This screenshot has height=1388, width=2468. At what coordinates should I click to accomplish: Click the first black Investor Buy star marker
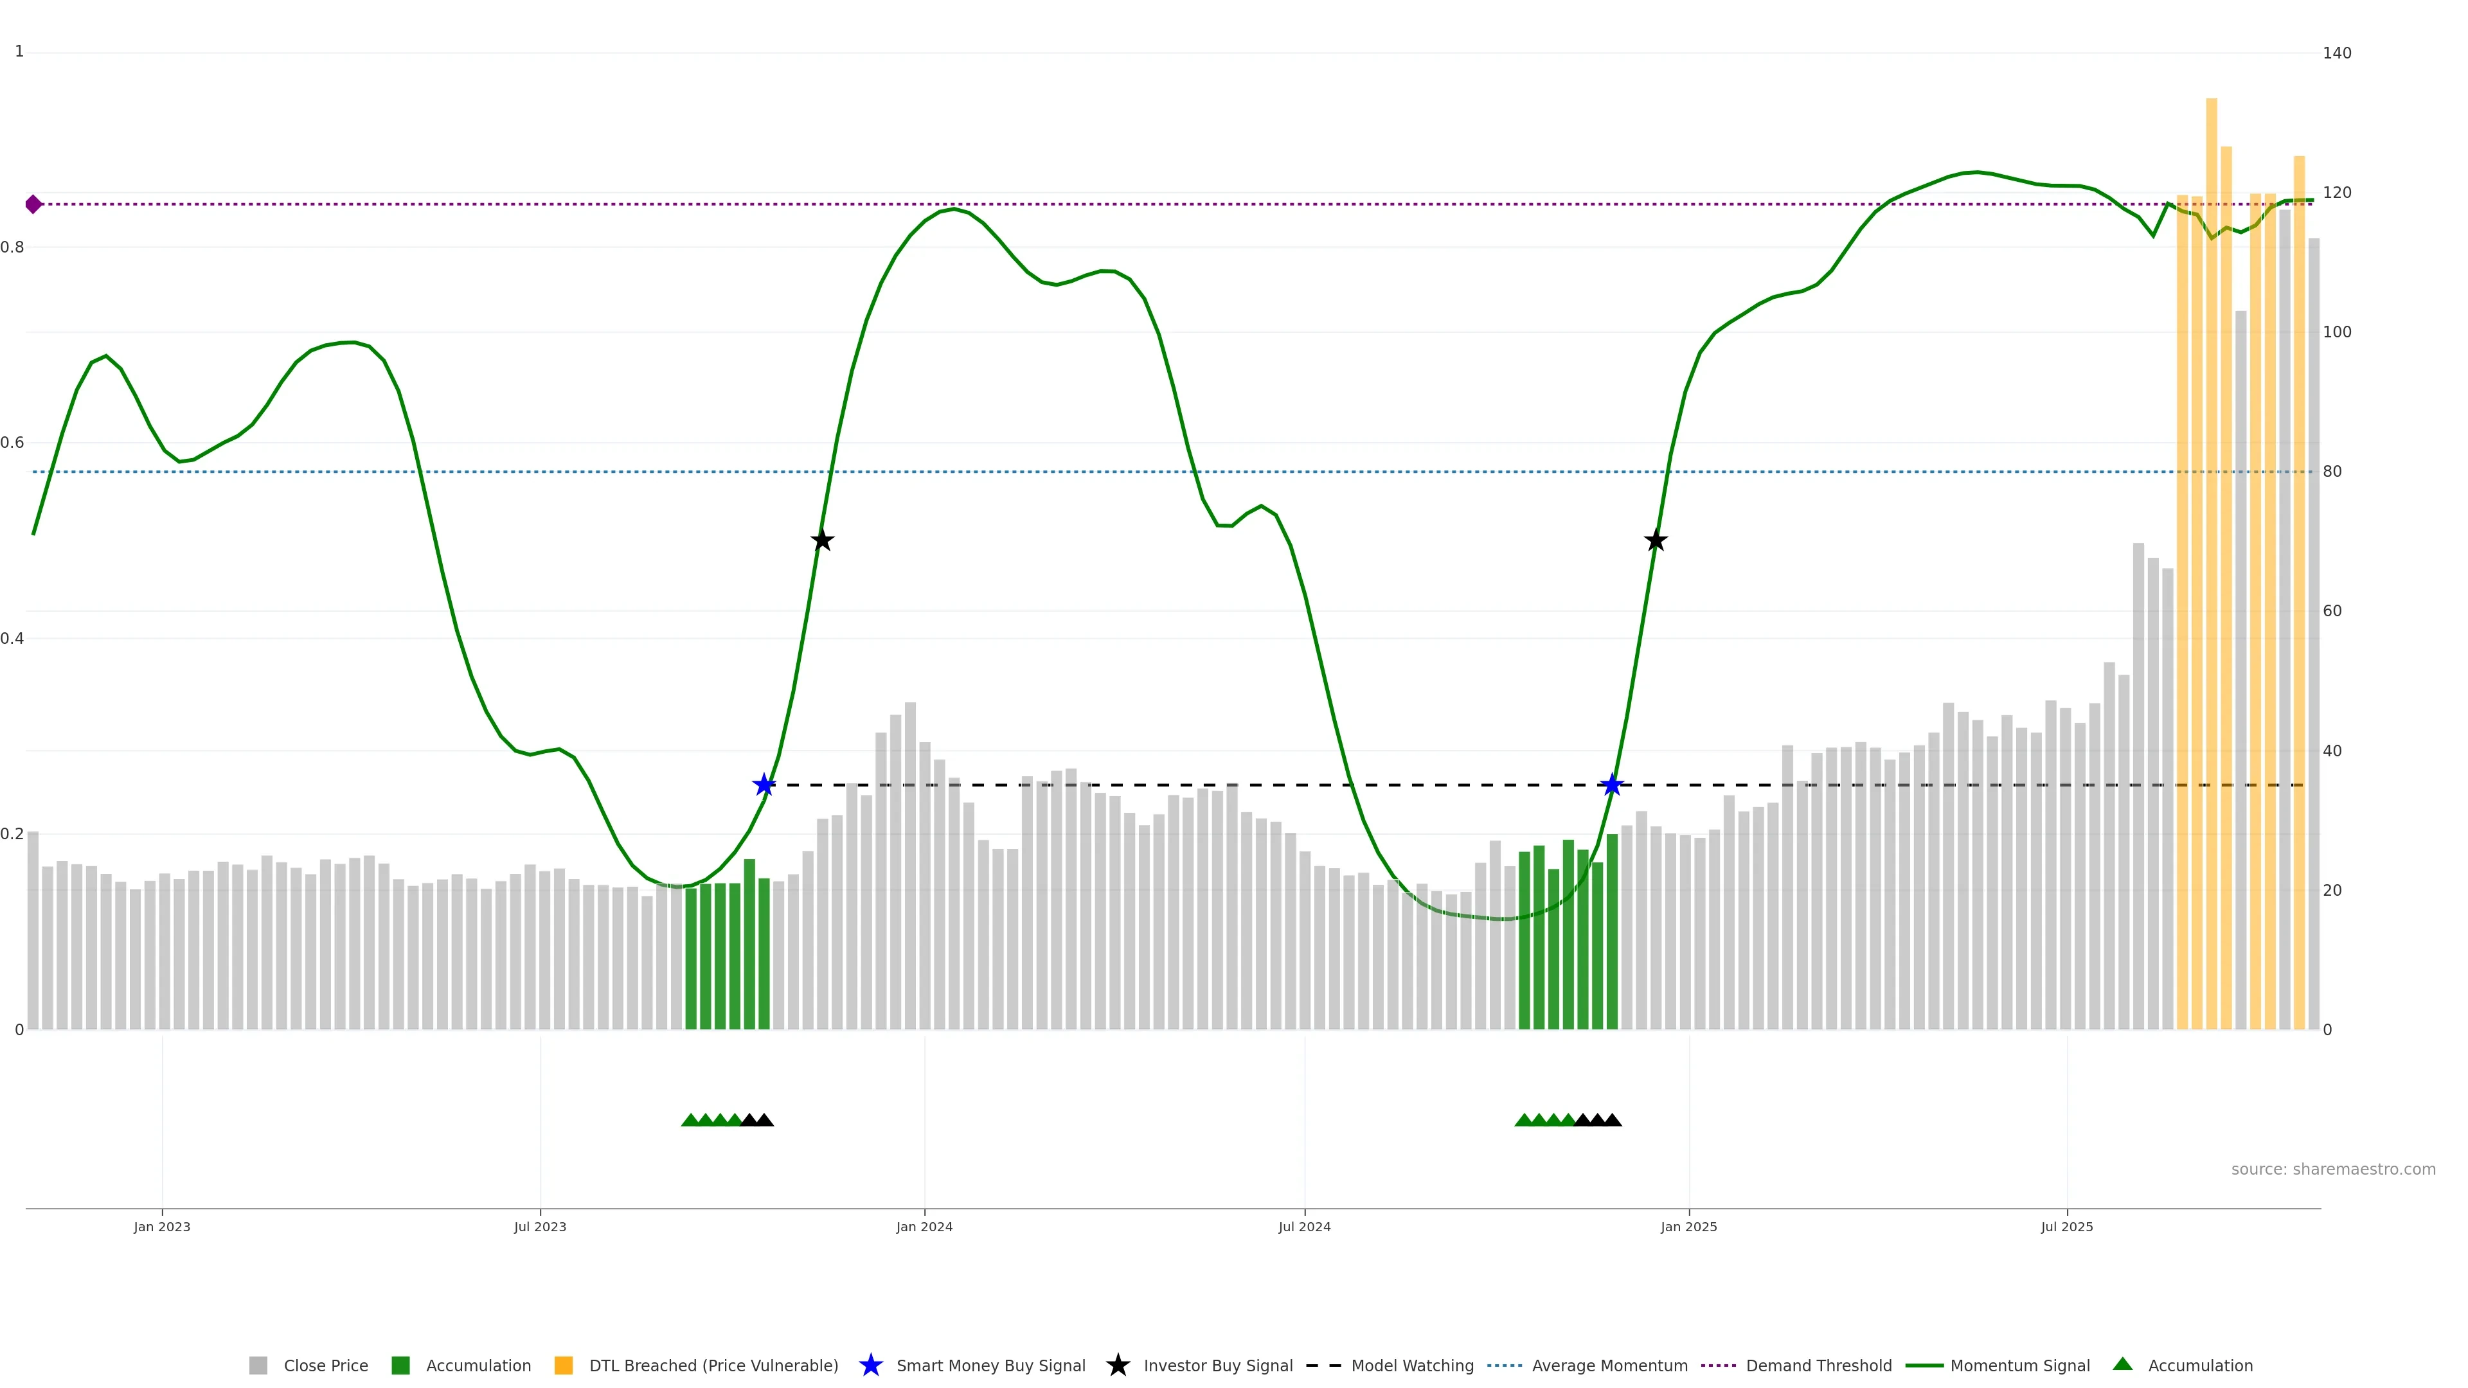click(822, 541)
